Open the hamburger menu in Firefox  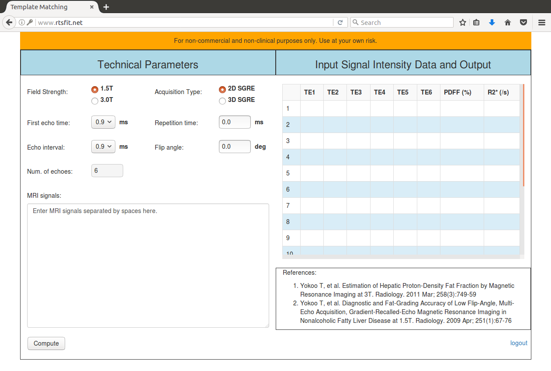point(542,22)
